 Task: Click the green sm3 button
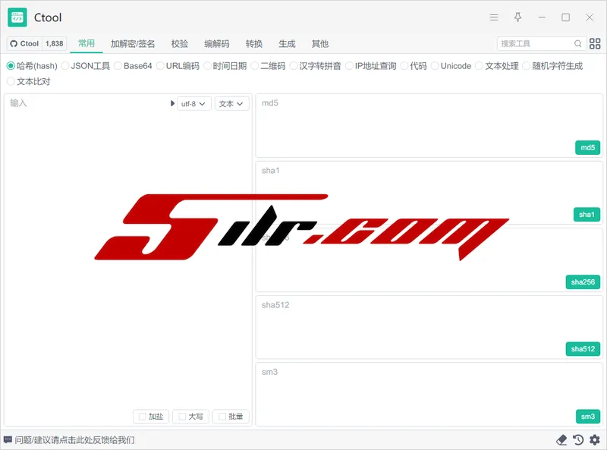pyautogui.click(x=587, y=417)
